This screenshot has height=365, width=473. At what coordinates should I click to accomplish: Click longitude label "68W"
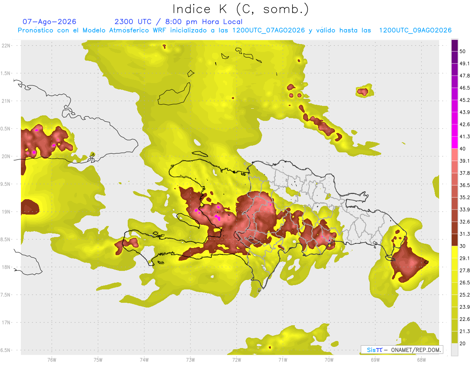[x=421, y=359]
